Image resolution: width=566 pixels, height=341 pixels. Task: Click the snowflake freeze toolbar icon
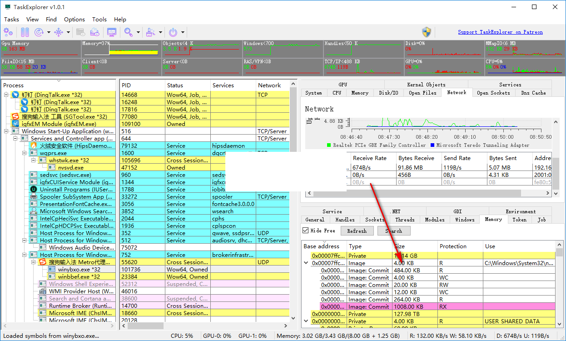tap(59, 32)
